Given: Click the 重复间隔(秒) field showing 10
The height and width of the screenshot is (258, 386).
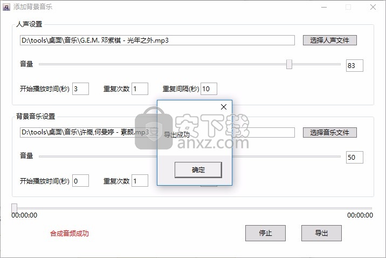Looking at the screenshot, I should tap(209, 89).
